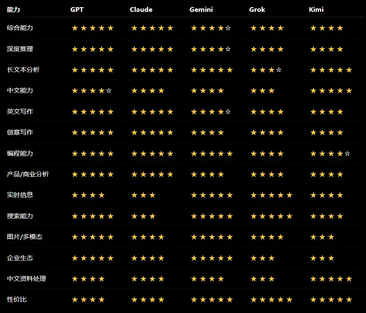The height and width of the screenshot is (313, 366).
Task: Click Claude's star rating for 实时信息
Action: coord(143,195)
